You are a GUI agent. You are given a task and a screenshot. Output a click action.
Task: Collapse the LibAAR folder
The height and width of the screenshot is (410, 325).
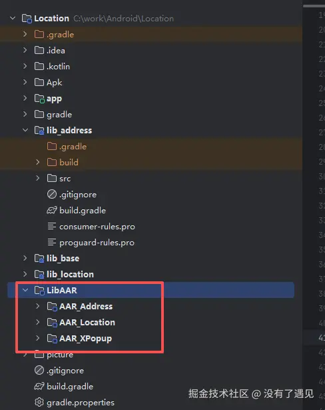point(25,290)
